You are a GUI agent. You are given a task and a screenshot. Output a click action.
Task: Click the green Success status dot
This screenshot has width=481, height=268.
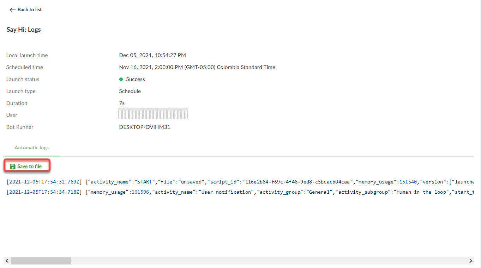121,79
